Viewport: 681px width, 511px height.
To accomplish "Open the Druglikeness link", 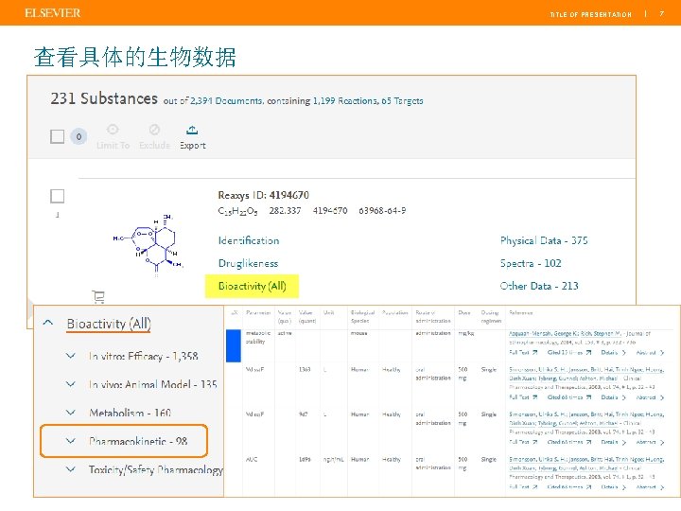I will coord(248,263).
